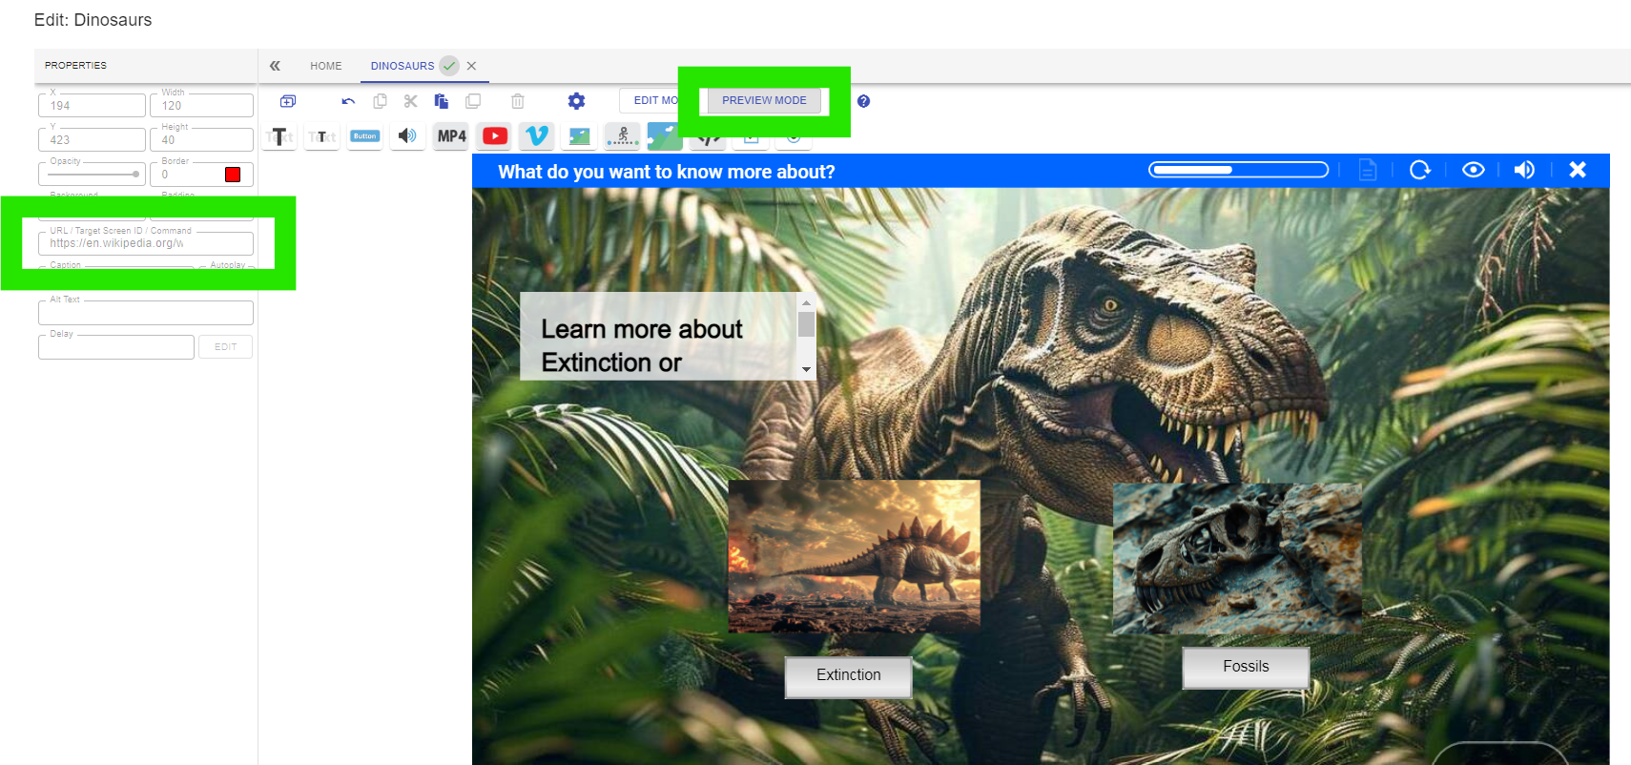Screen dimensions: 1631x765
Task: Paste from clipboard in toolbar
Action: point(442,101)
